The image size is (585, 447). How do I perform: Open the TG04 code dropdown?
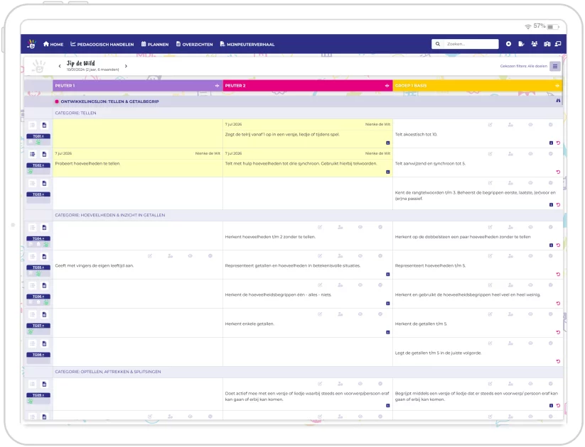38,239
